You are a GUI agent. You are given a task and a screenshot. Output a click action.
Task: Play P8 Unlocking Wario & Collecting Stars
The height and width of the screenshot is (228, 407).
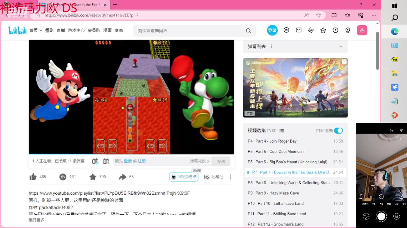(295, 183)
